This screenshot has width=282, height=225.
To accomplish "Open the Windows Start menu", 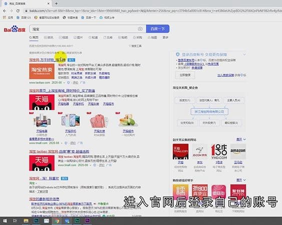I will pos(5,220).
